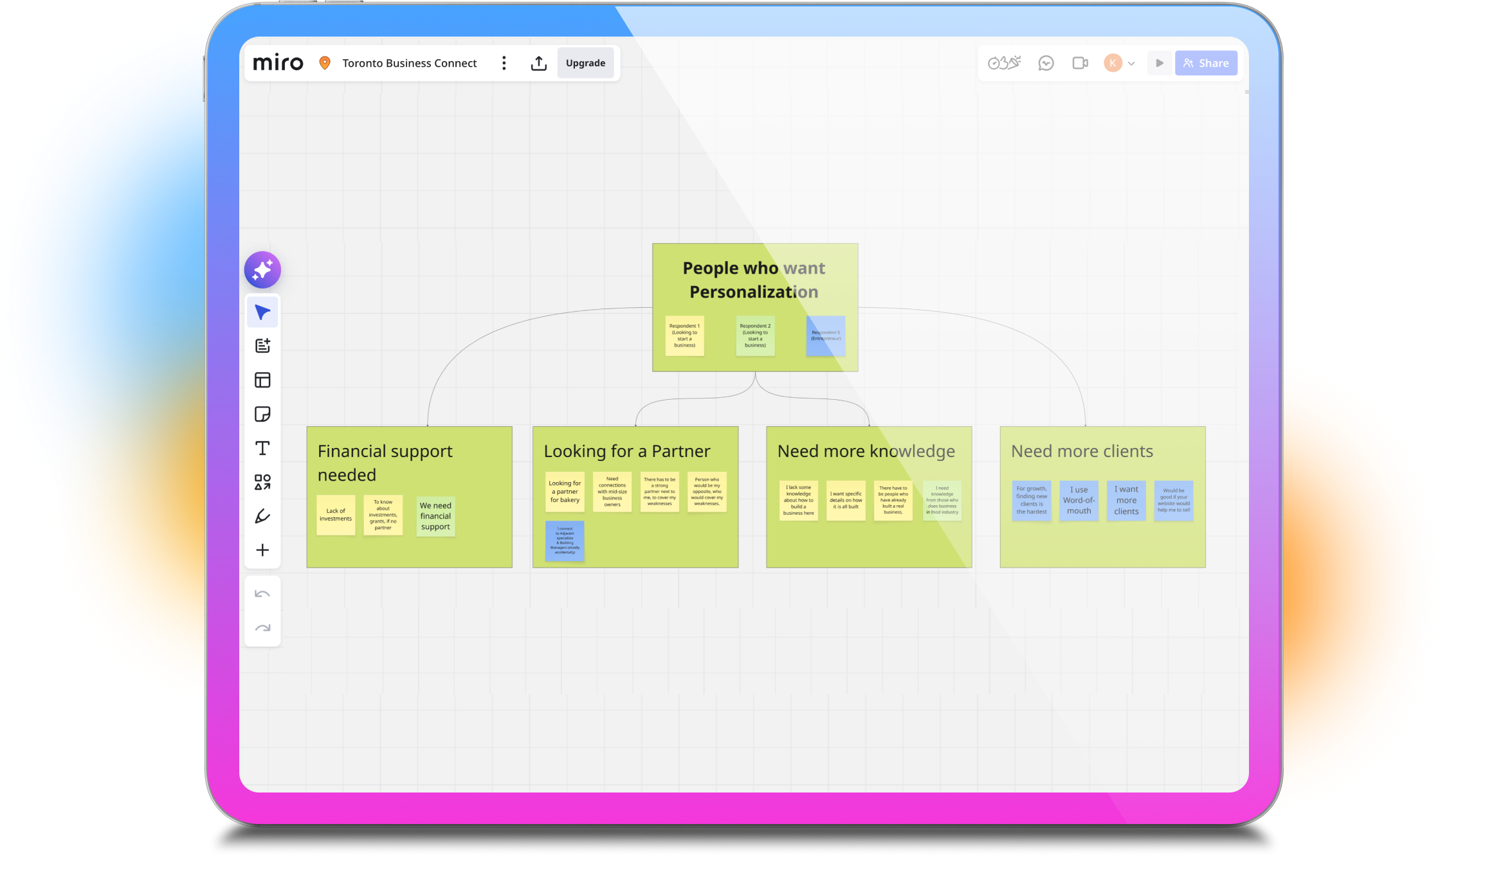Click the Redo arrow
1485x869 pixels.
pyautogui.click(x=262, y=628)
